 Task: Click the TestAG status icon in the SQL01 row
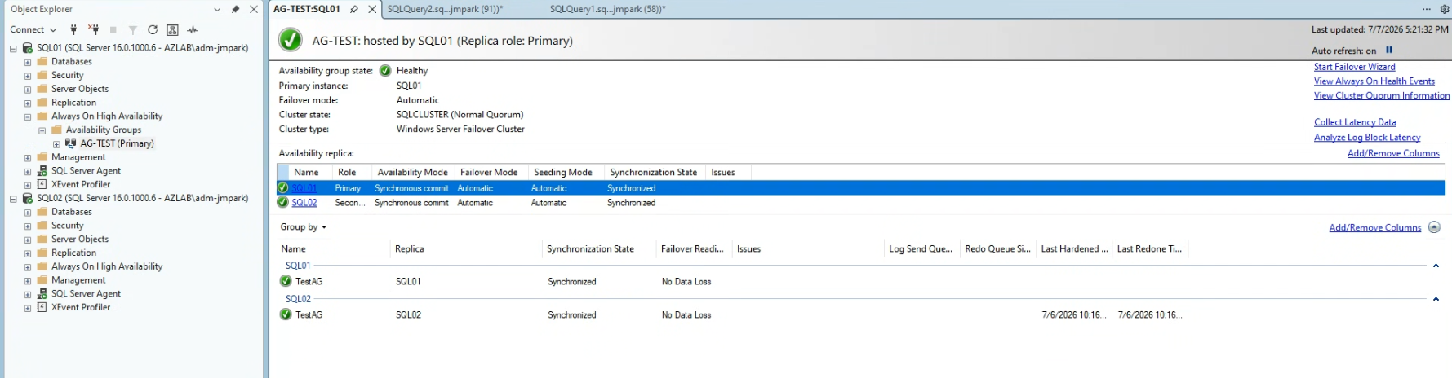[286, 281]
